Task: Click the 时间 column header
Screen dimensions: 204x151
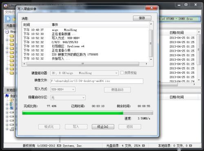Action: [27, 25]
